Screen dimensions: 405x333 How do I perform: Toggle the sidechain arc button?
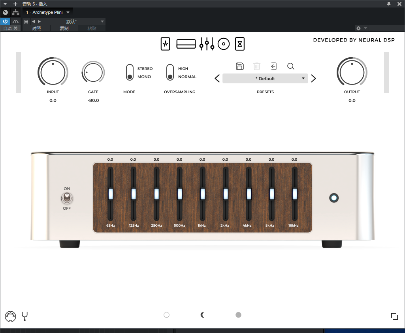pyautogui.click(x=15, y=21)
